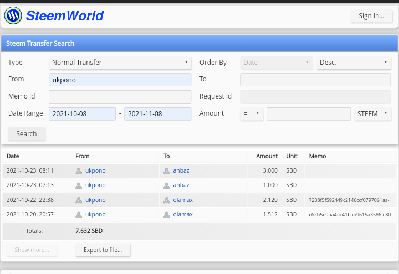Screen dimensions: 399x274
Task: Open ahbaz link in the 3.000 SBD row
Action: click(181, 170)
